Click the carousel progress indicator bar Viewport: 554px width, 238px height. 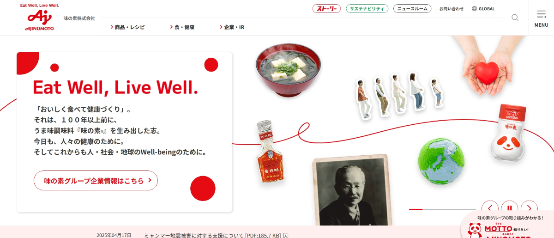click(x=442, y=209)
